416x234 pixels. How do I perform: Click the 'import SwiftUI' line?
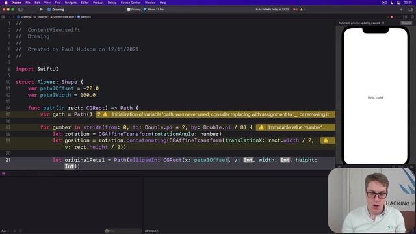pos(37,69)
